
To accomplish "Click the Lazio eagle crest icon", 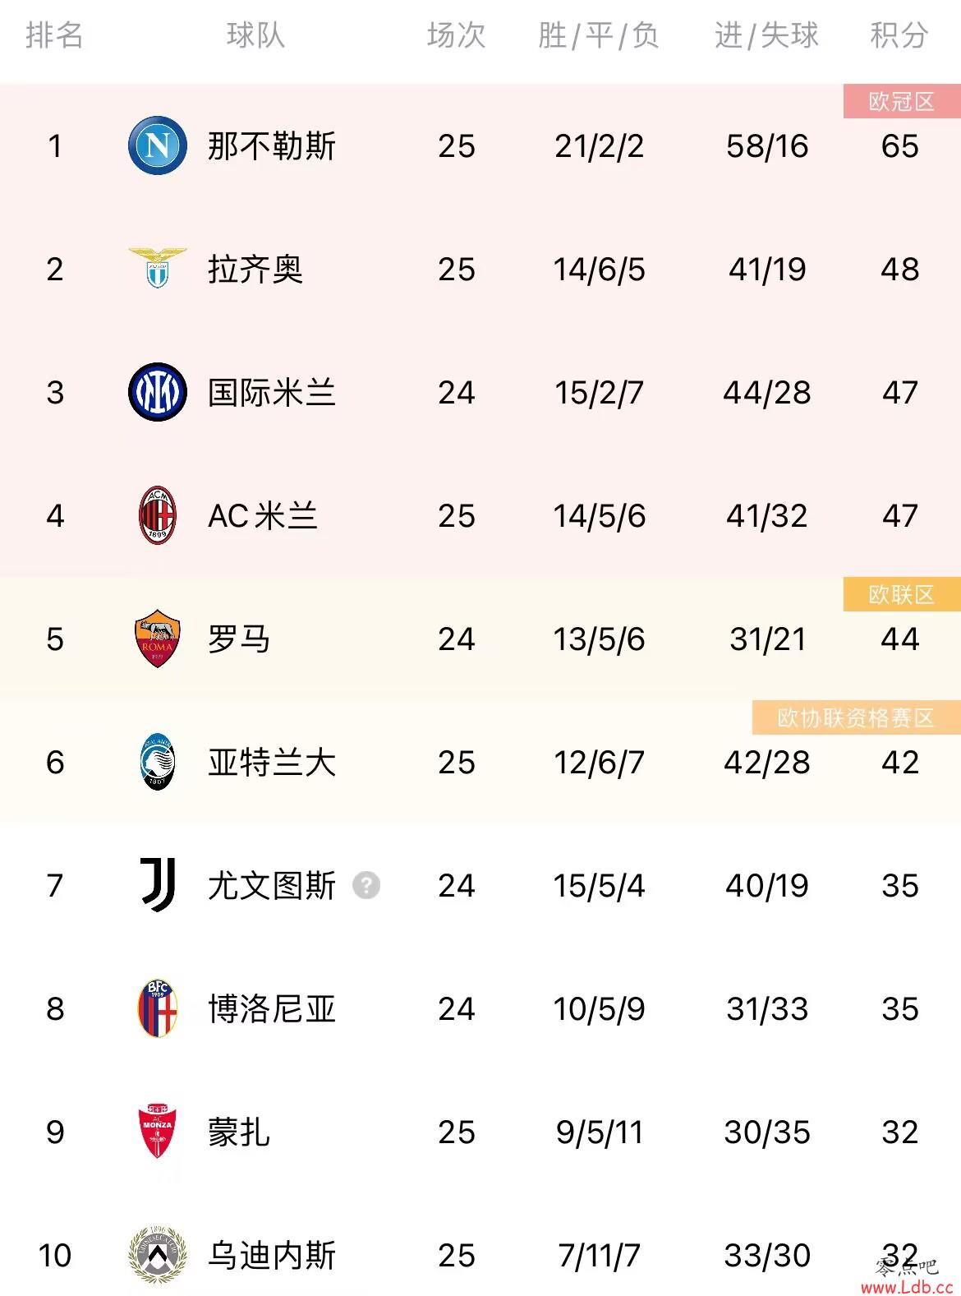I will 158,268.
